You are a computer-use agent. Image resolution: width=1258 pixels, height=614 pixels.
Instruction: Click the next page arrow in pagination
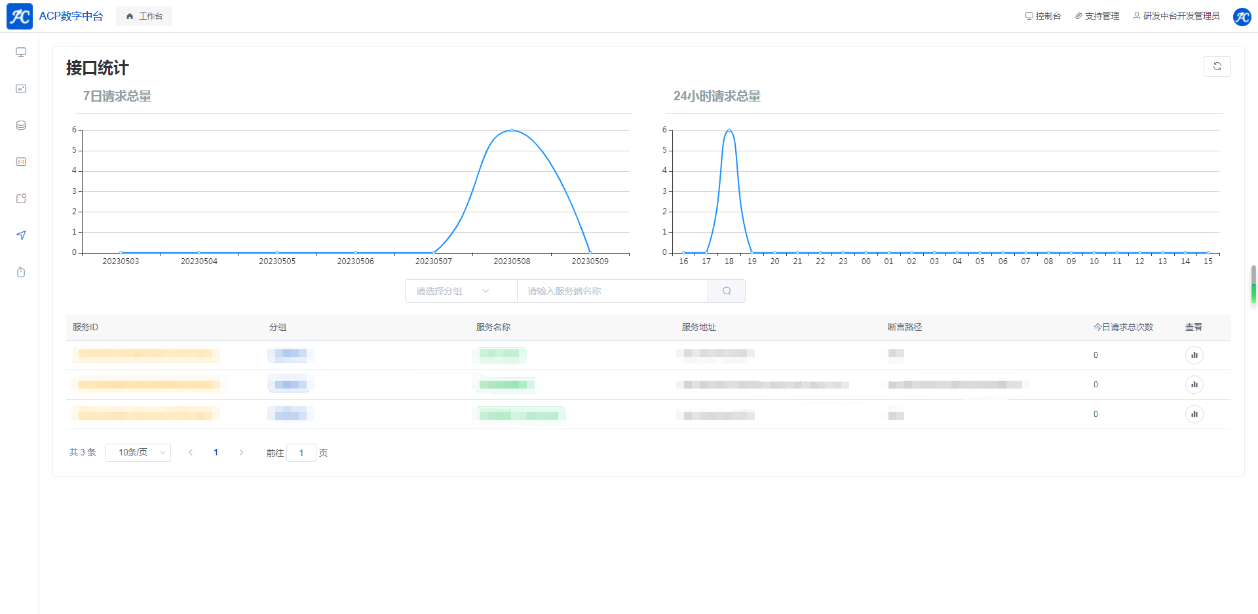(x=241, y=453)
